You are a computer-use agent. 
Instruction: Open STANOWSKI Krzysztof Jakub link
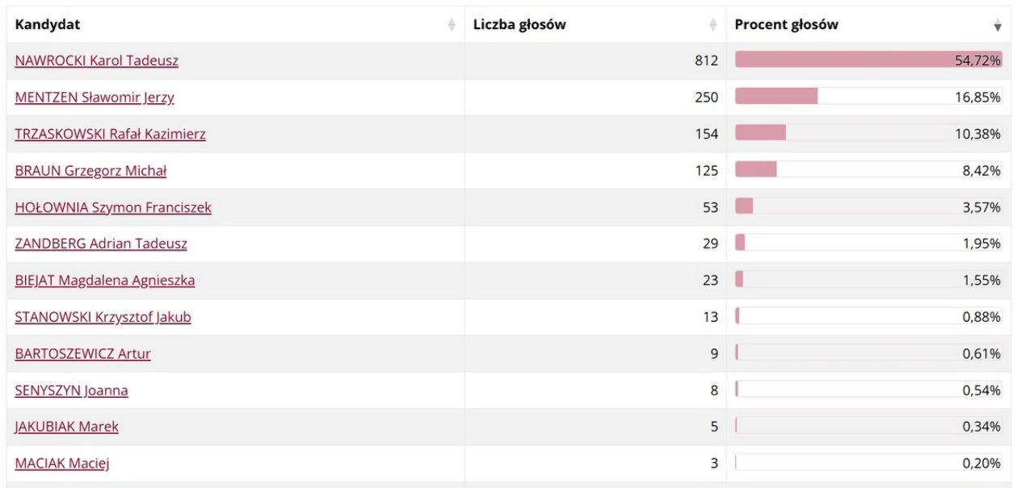click(x=103, y=317)
